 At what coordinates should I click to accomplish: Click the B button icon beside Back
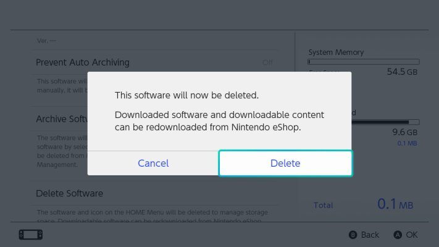pyautogui.click(x=353, y=235)
